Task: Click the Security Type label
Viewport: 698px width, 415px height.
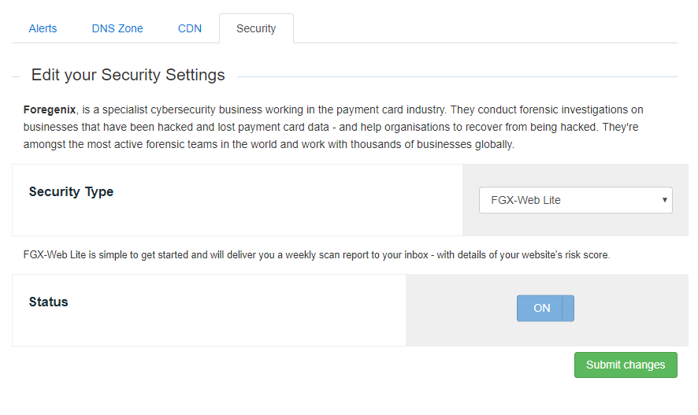Action: pyautogui.click(x=71, y=191)
